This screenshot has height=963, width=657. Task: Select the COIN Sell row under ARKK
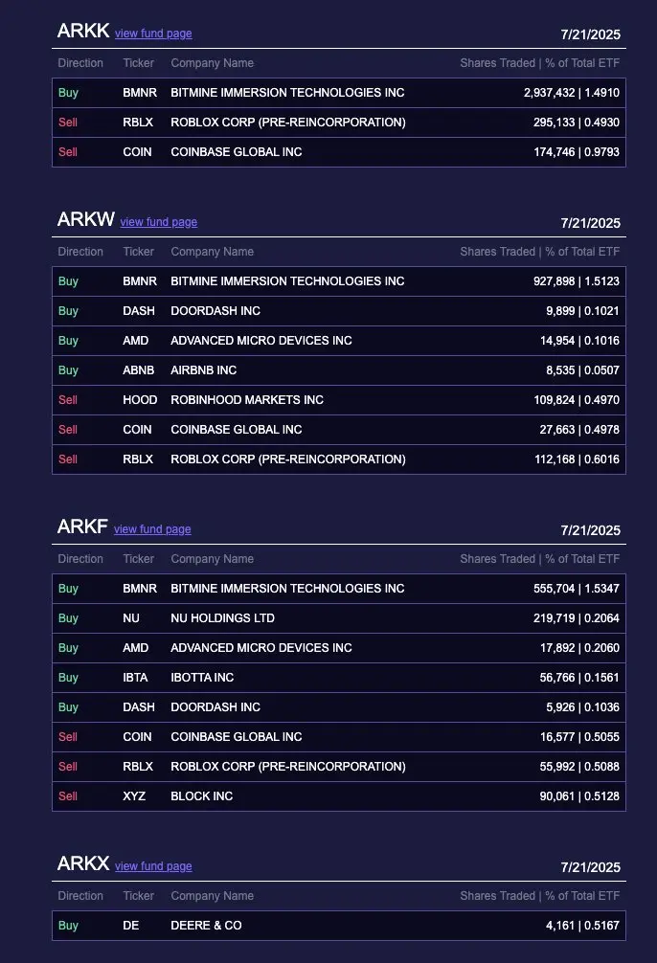coord(338,152)
